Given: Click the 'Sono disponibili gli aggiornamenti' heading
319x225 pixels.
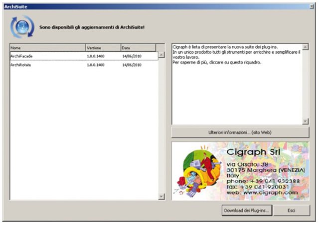Looking at the screenshot, I should 92,27.
